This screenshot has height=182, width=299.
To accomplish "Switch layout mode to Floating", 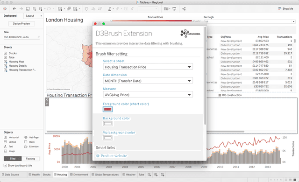I will point(30,159).
